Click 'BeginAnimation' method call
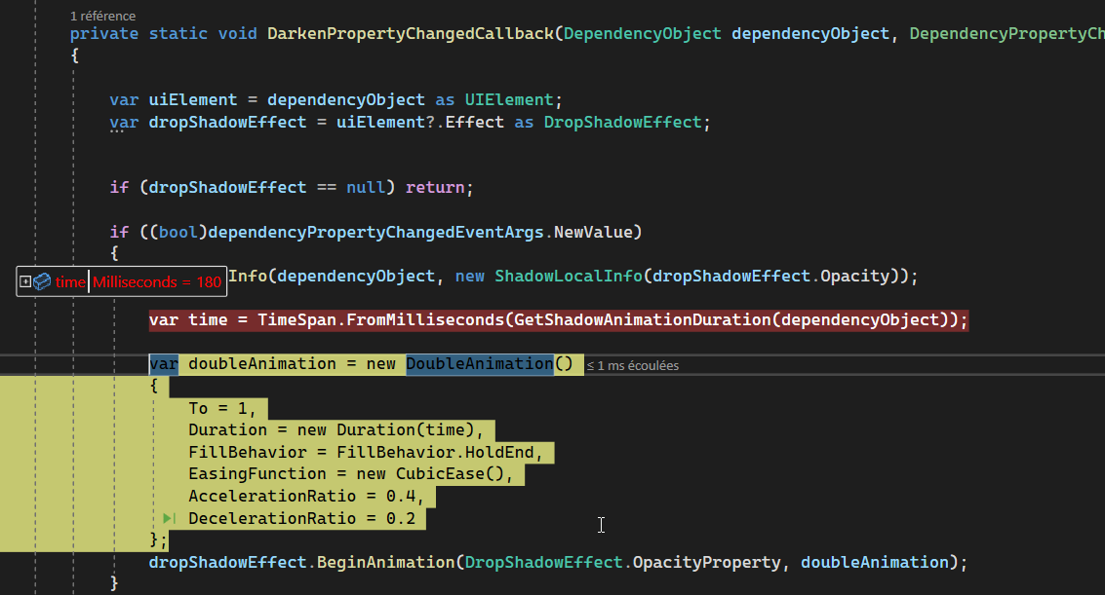 (385, 563)
